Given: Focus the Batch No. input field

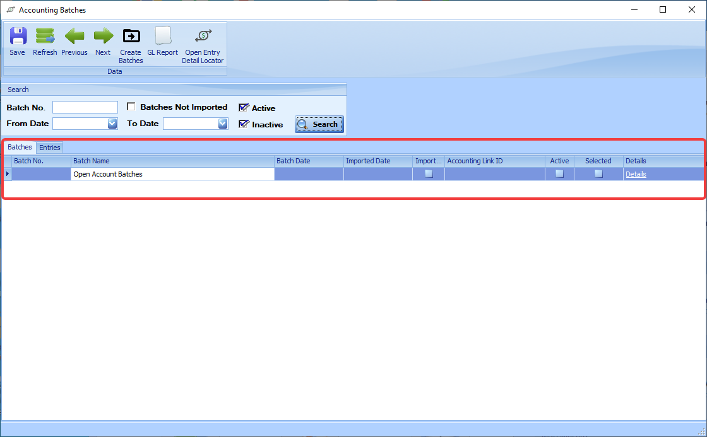Looking at the screenshot, I should pos(85,107).
